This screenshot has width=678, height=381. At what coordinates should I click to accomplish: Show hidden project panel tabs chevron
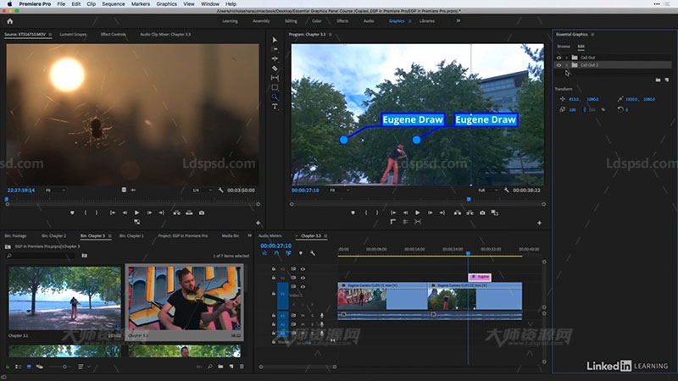click(x=249, y=236)
